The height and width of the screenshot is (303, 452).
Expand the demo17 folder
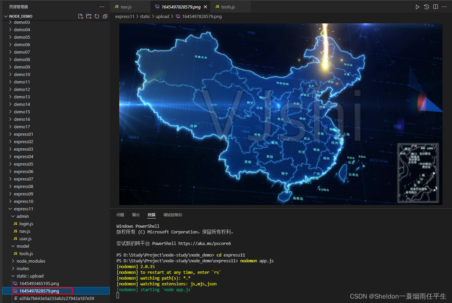coord(56,127)
